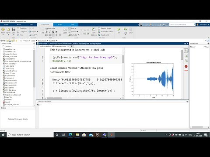Show output on right view icon

(186, 51)
